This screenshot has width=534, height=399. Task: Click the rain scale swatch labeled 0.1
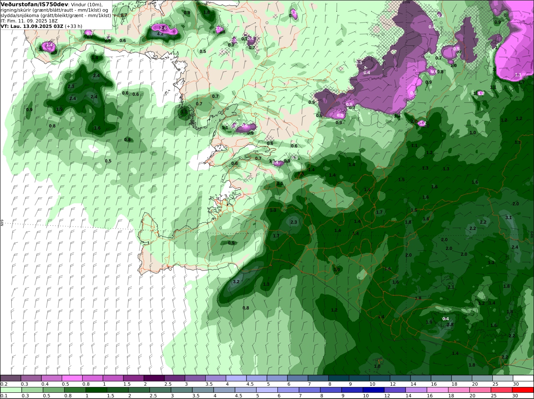point(11,390)
